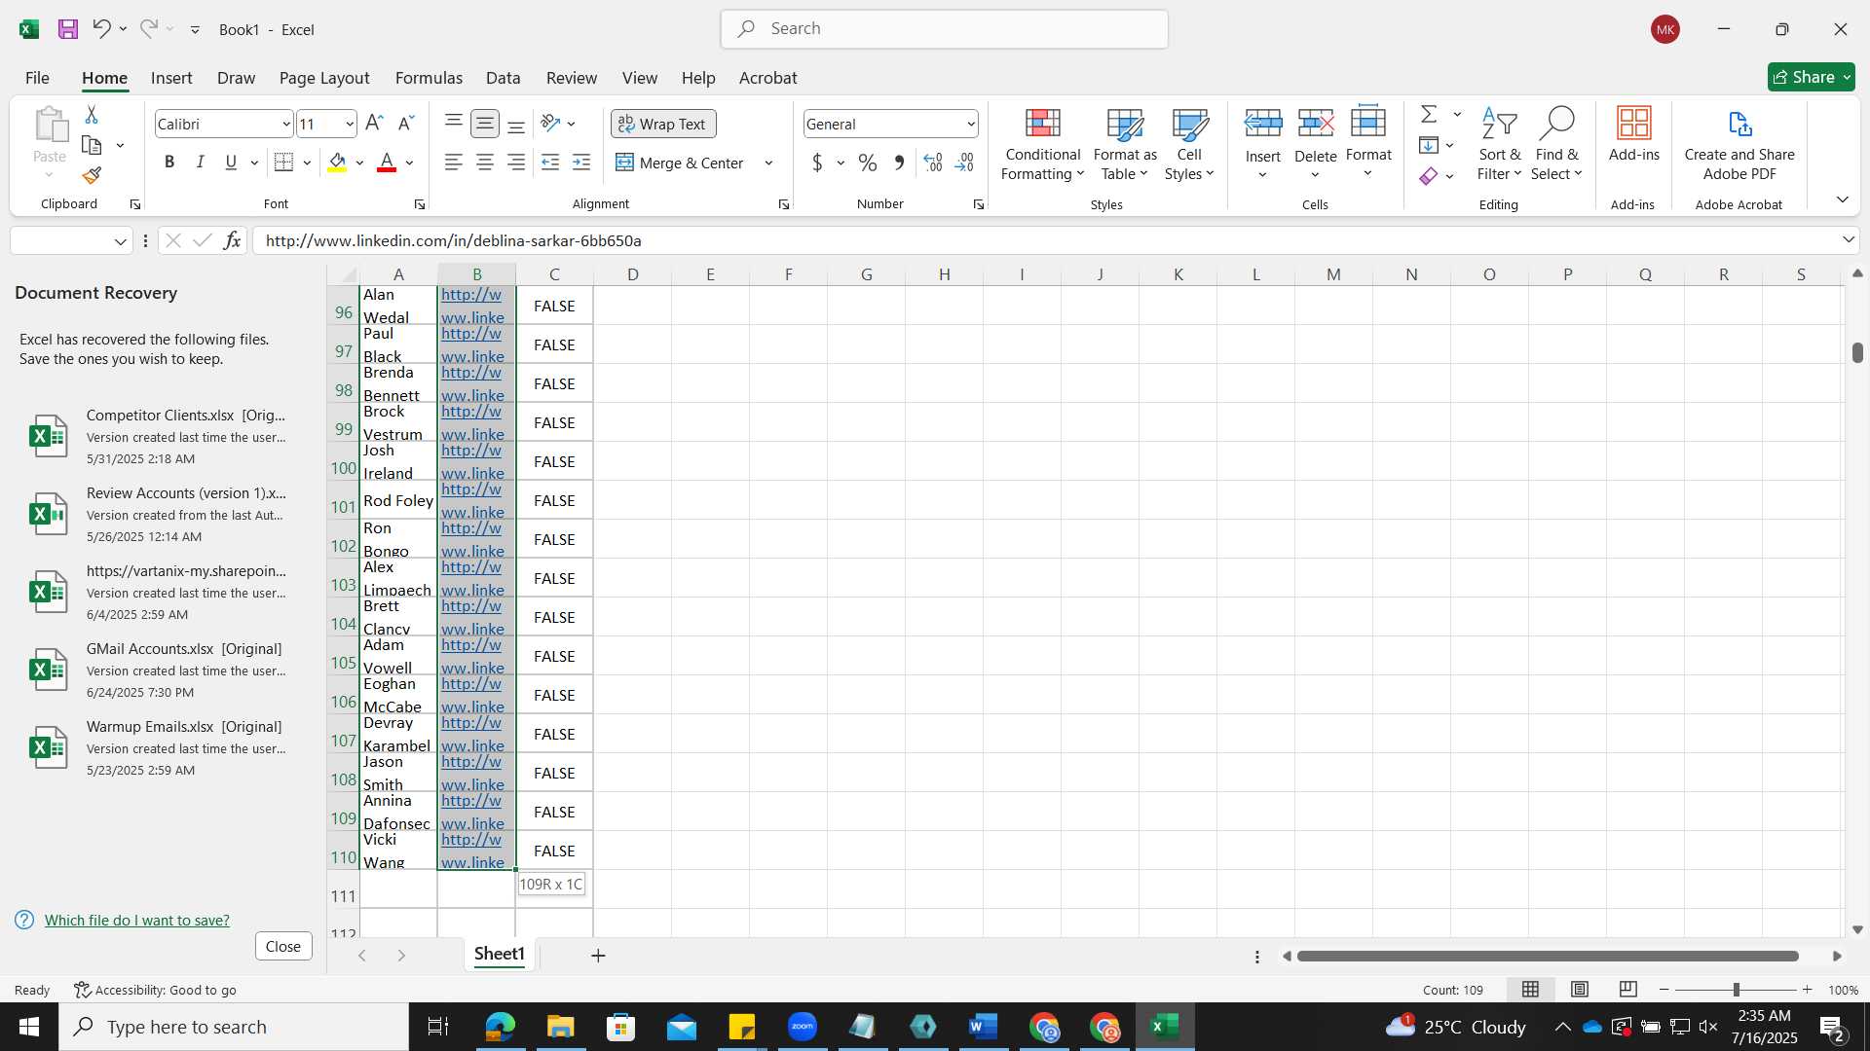The image size is (1870, 1051).
Task: Increase font size with the large A icon
Action: 374,124
